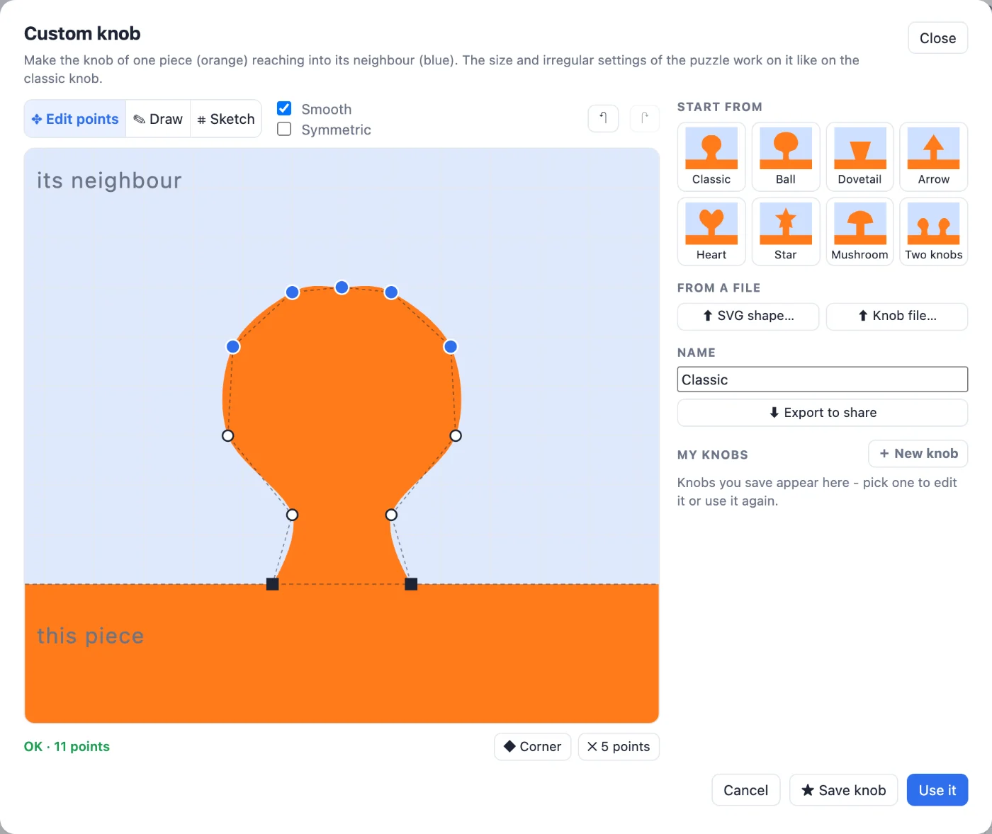Pick the Star knob preset
The width and height of the screenshot is (992, 834).
click(785, 232)
